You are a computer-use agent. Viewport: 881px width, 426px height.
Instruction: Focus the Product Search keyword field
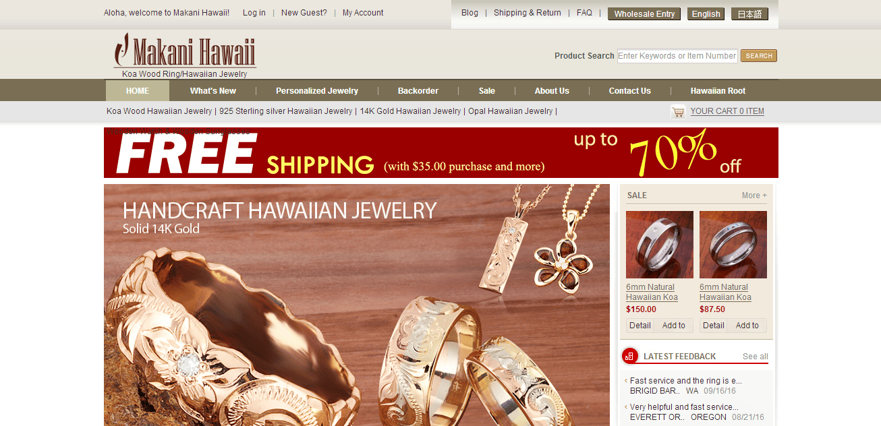click(x=678, y=56)
